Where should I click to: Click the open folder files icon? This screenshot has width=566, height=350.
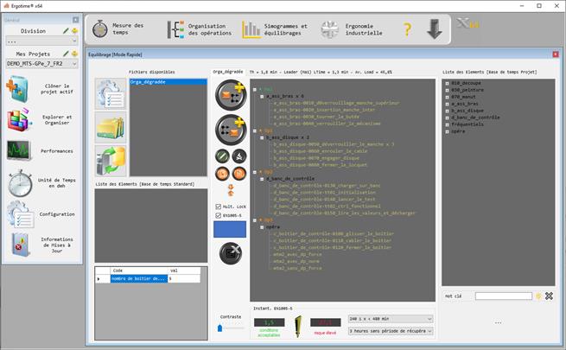tap(110, 126)
